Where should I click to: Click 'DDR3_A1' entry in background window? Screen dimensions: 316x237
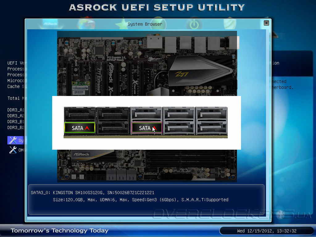[x=16, y=110]
